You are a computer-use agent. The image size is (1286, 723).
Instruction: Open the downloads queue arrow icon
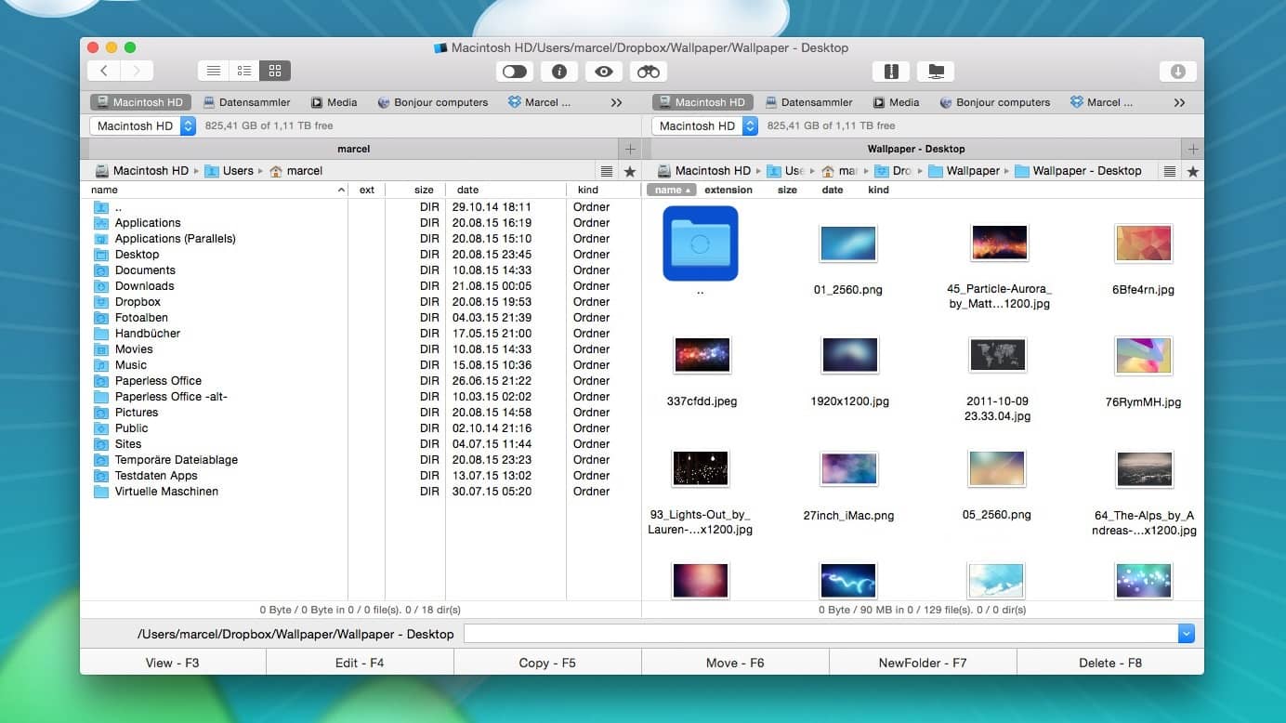[x=1177, y=72]
